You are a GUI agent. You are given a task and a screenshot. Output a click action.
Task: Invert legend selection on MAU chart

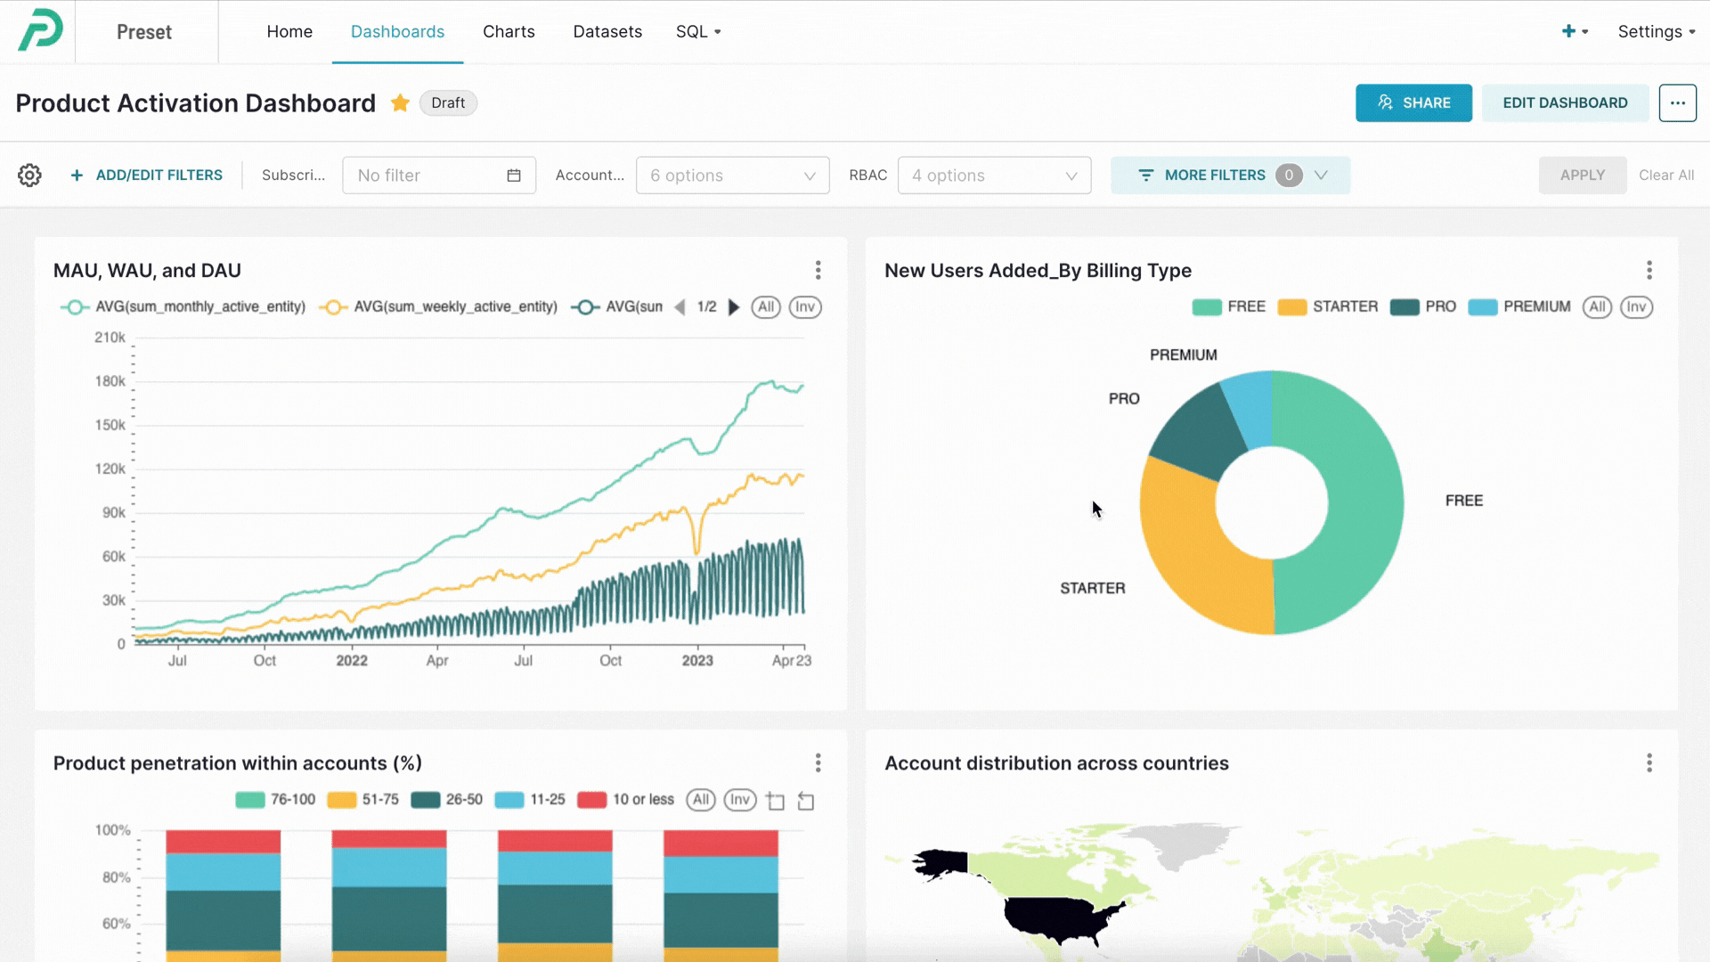(804, 307)
